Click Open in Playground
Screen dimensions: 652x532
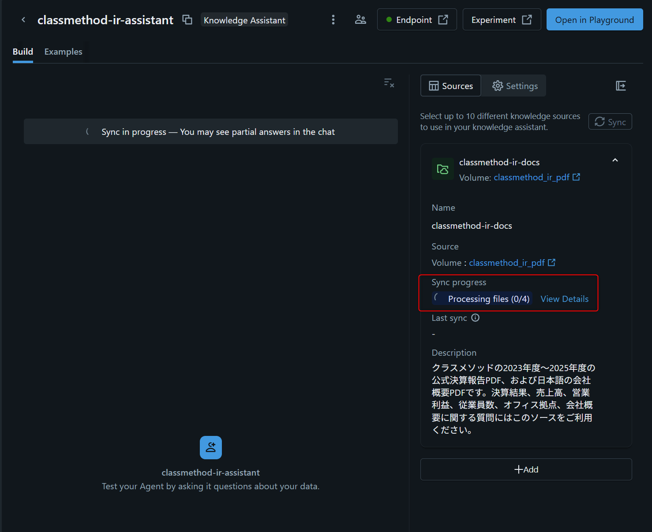(x=595, y=20)
